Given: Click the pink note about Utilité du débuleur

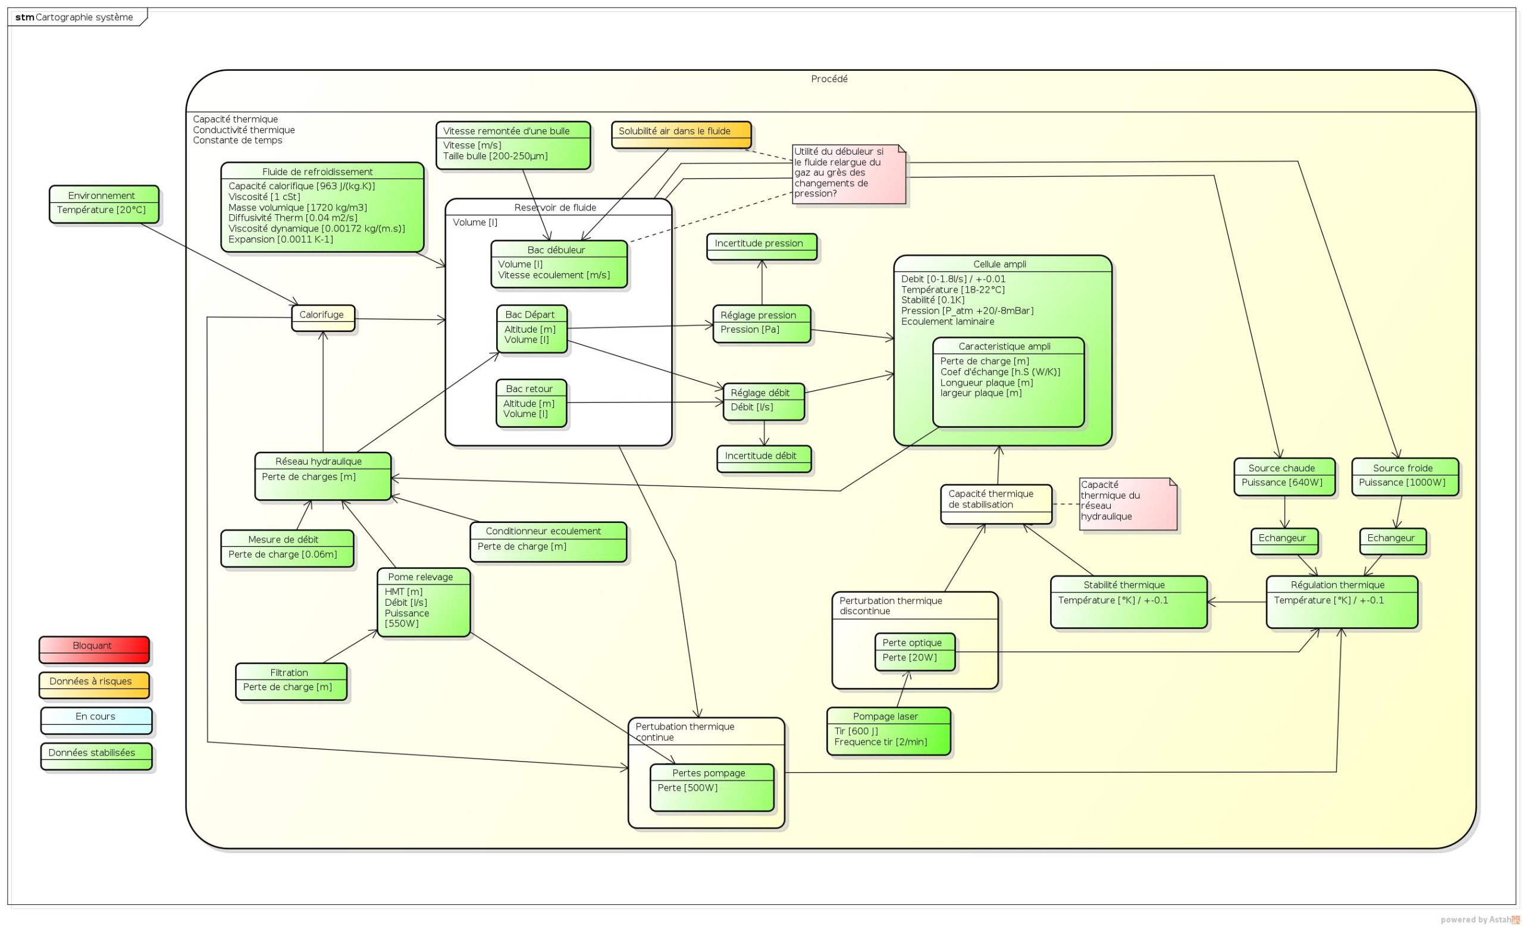Looking at the screenshot, I should point(848,174).
